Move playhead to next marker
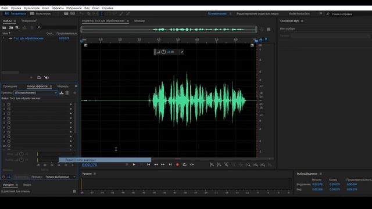The image size is (372, 209). tap(170, 164)
